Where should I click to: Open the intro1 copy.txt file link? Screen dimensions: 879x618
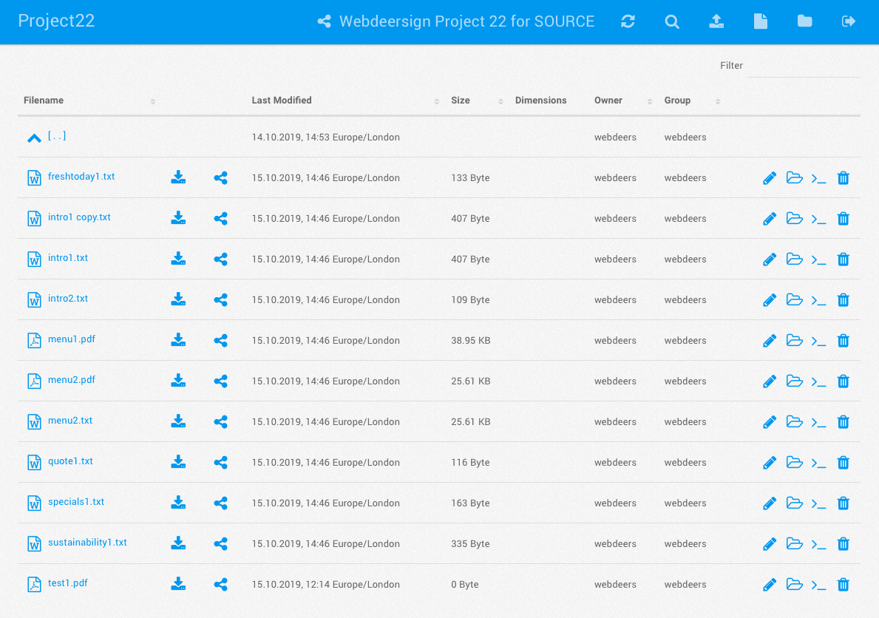[79, 217]
